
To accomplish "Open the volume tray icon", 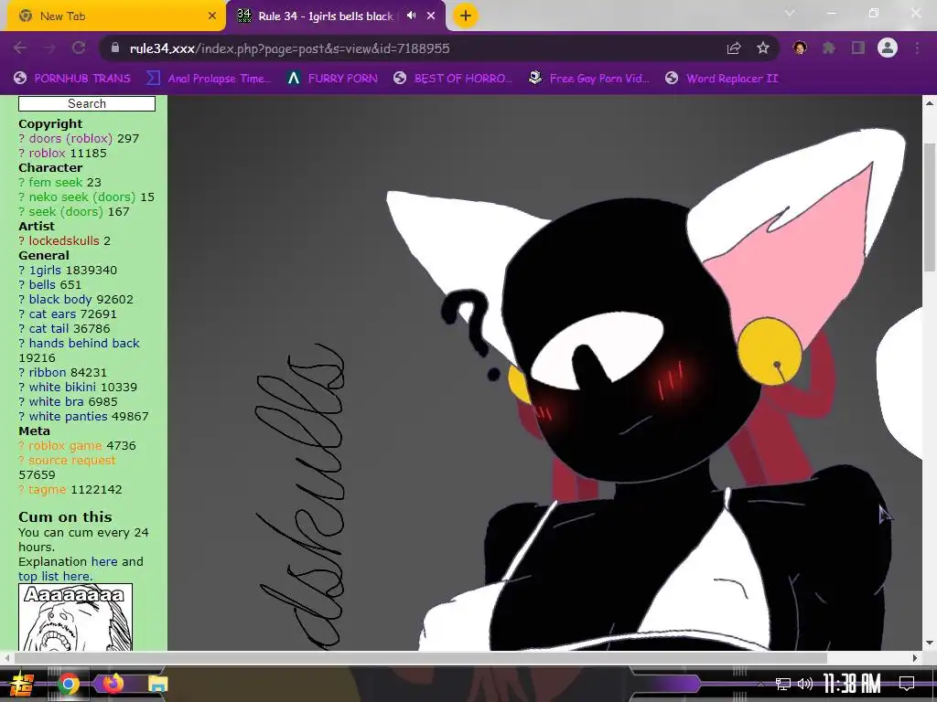I will (x=805, y=684).
